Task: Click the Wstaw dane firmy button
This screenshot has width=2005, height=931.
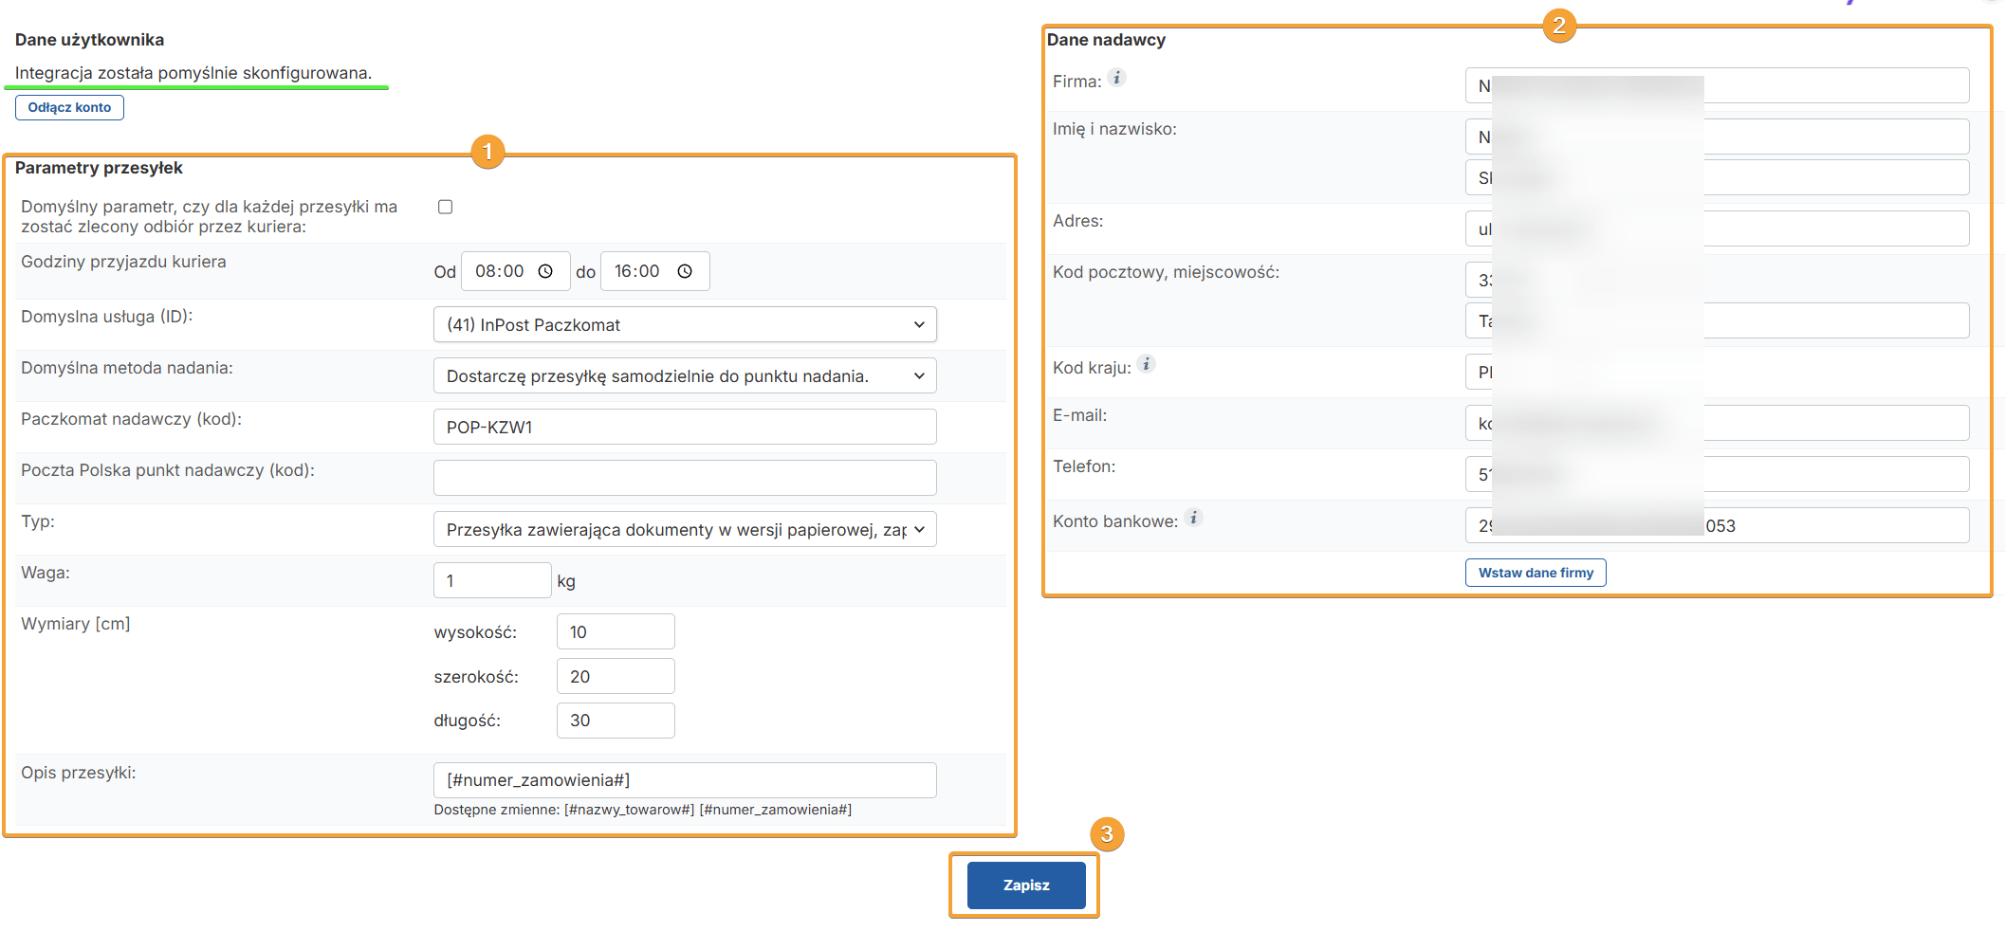Action: (1535, 574)
